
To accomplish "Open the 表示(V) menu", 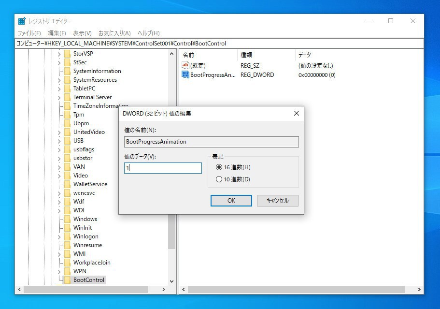I will tap(82, 33).
